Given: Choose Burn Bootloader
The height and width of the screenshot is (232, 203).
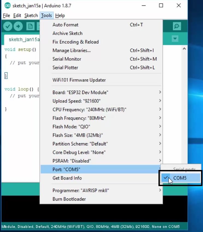Looking at the screenshot, I should [102, 199].
